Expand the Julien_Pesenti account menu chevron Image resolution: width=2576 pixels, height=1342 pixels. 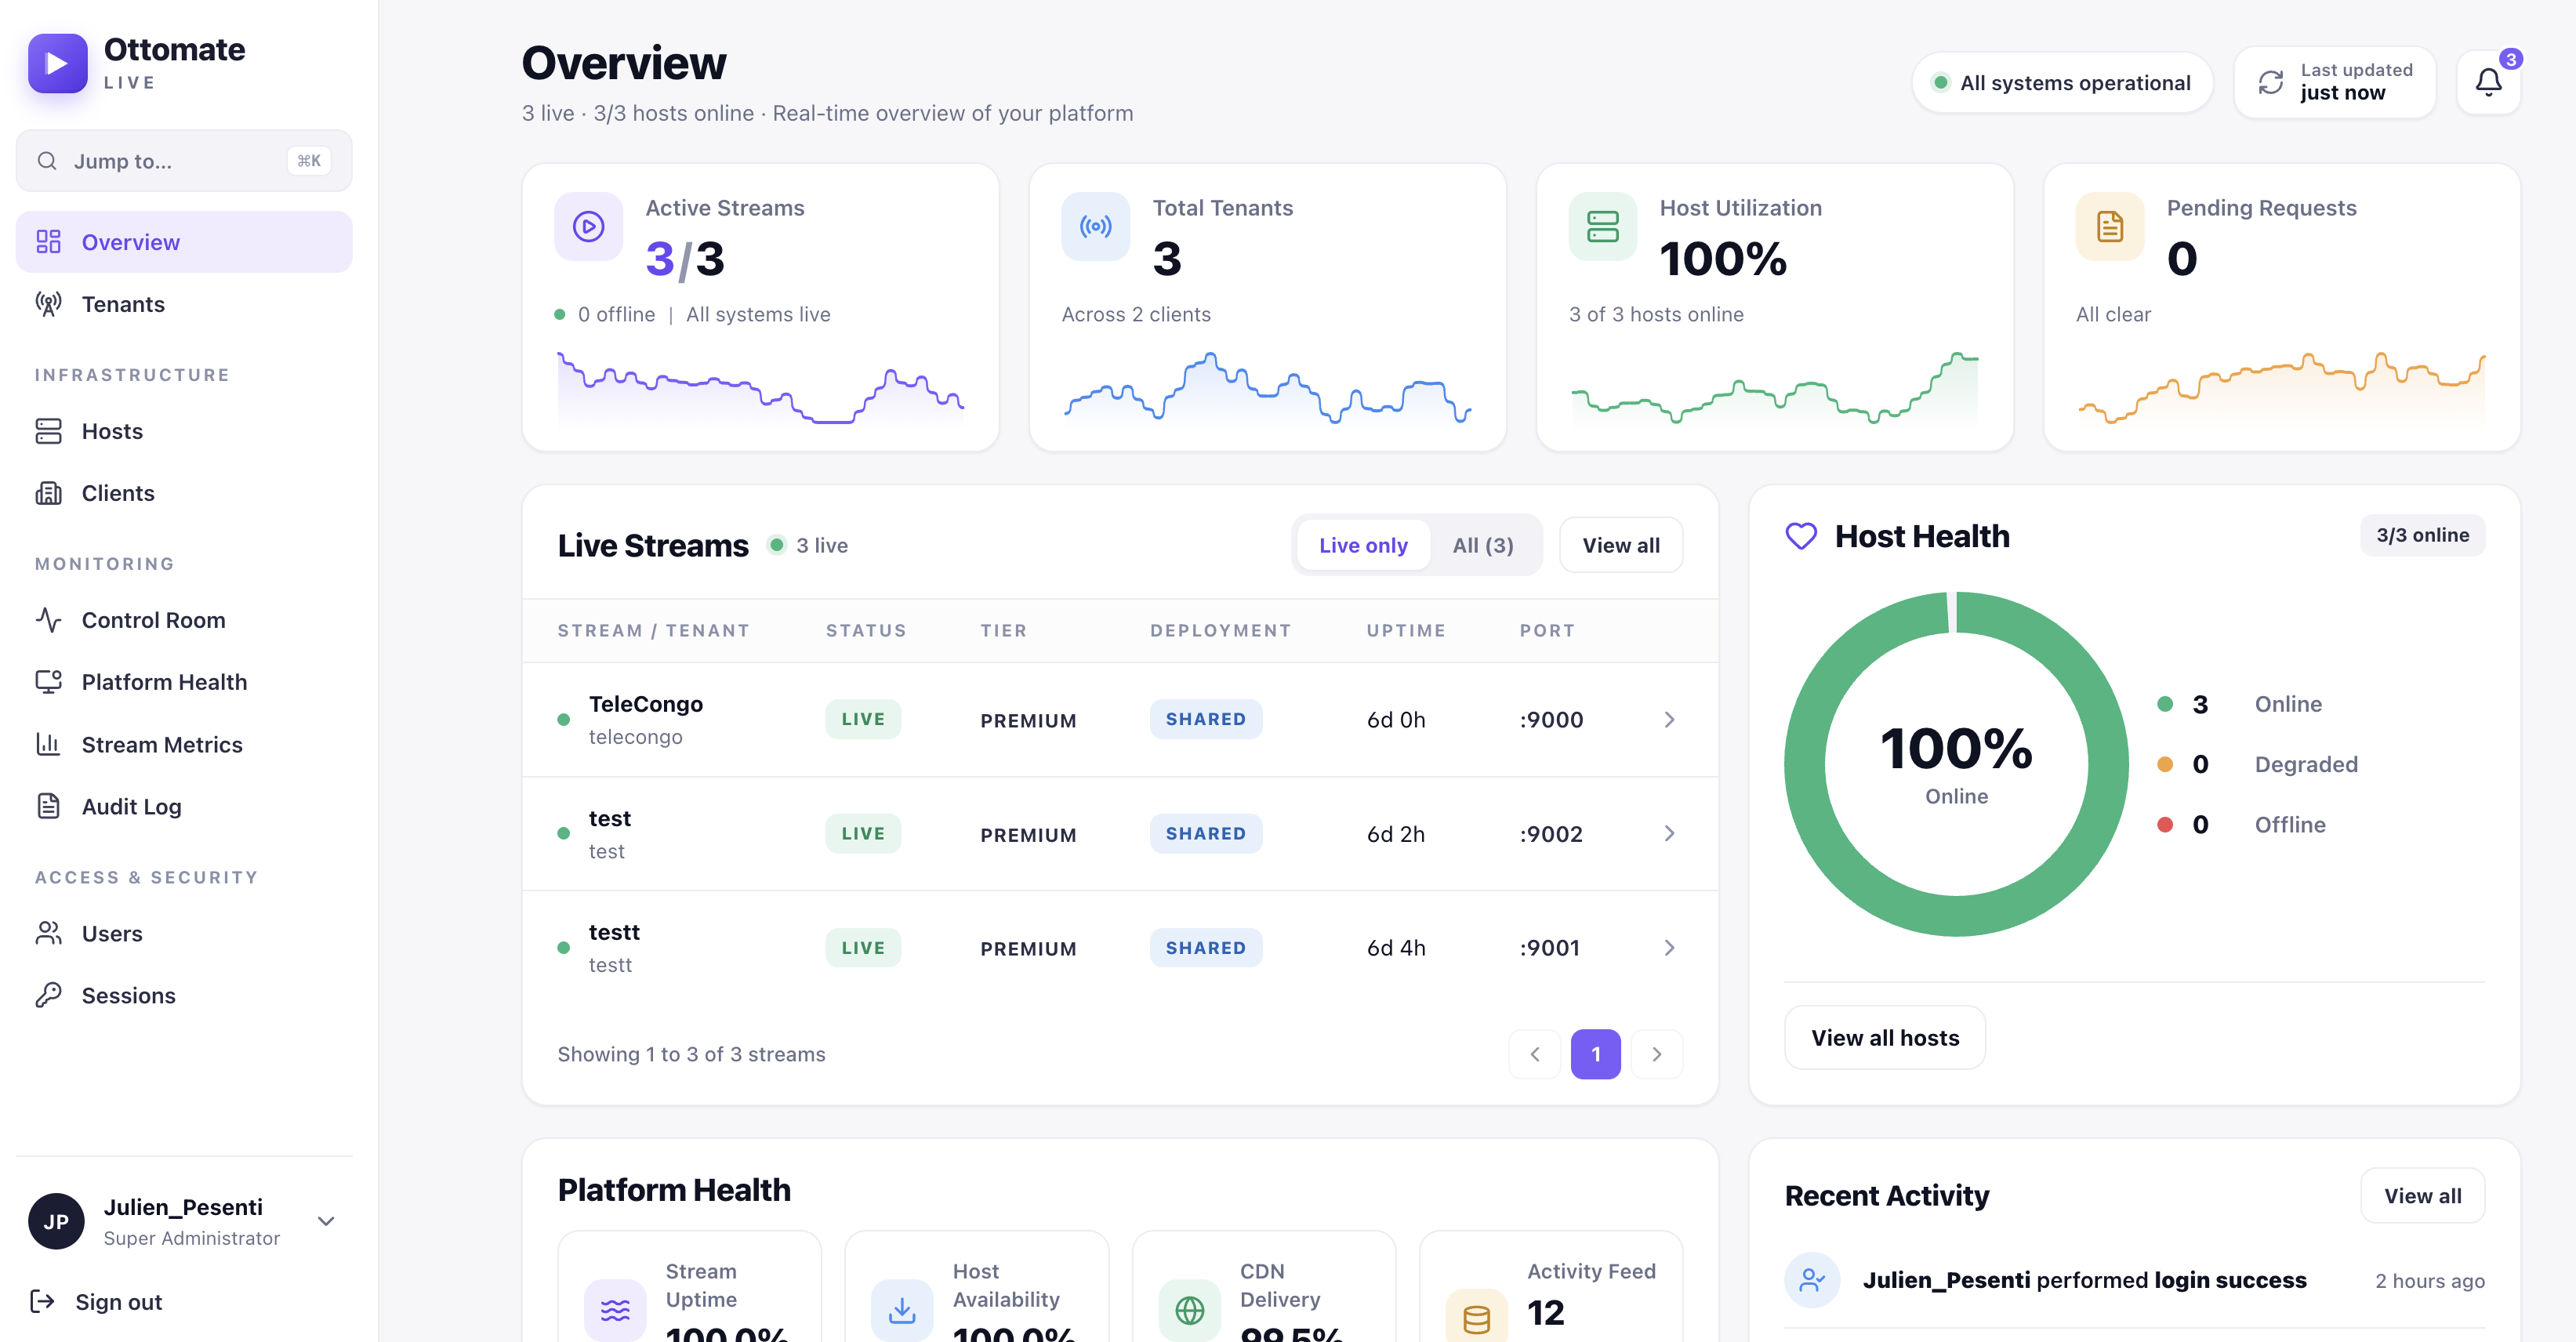[326, 1221]
